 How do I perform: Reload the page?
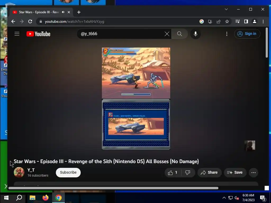coord(30,21)
